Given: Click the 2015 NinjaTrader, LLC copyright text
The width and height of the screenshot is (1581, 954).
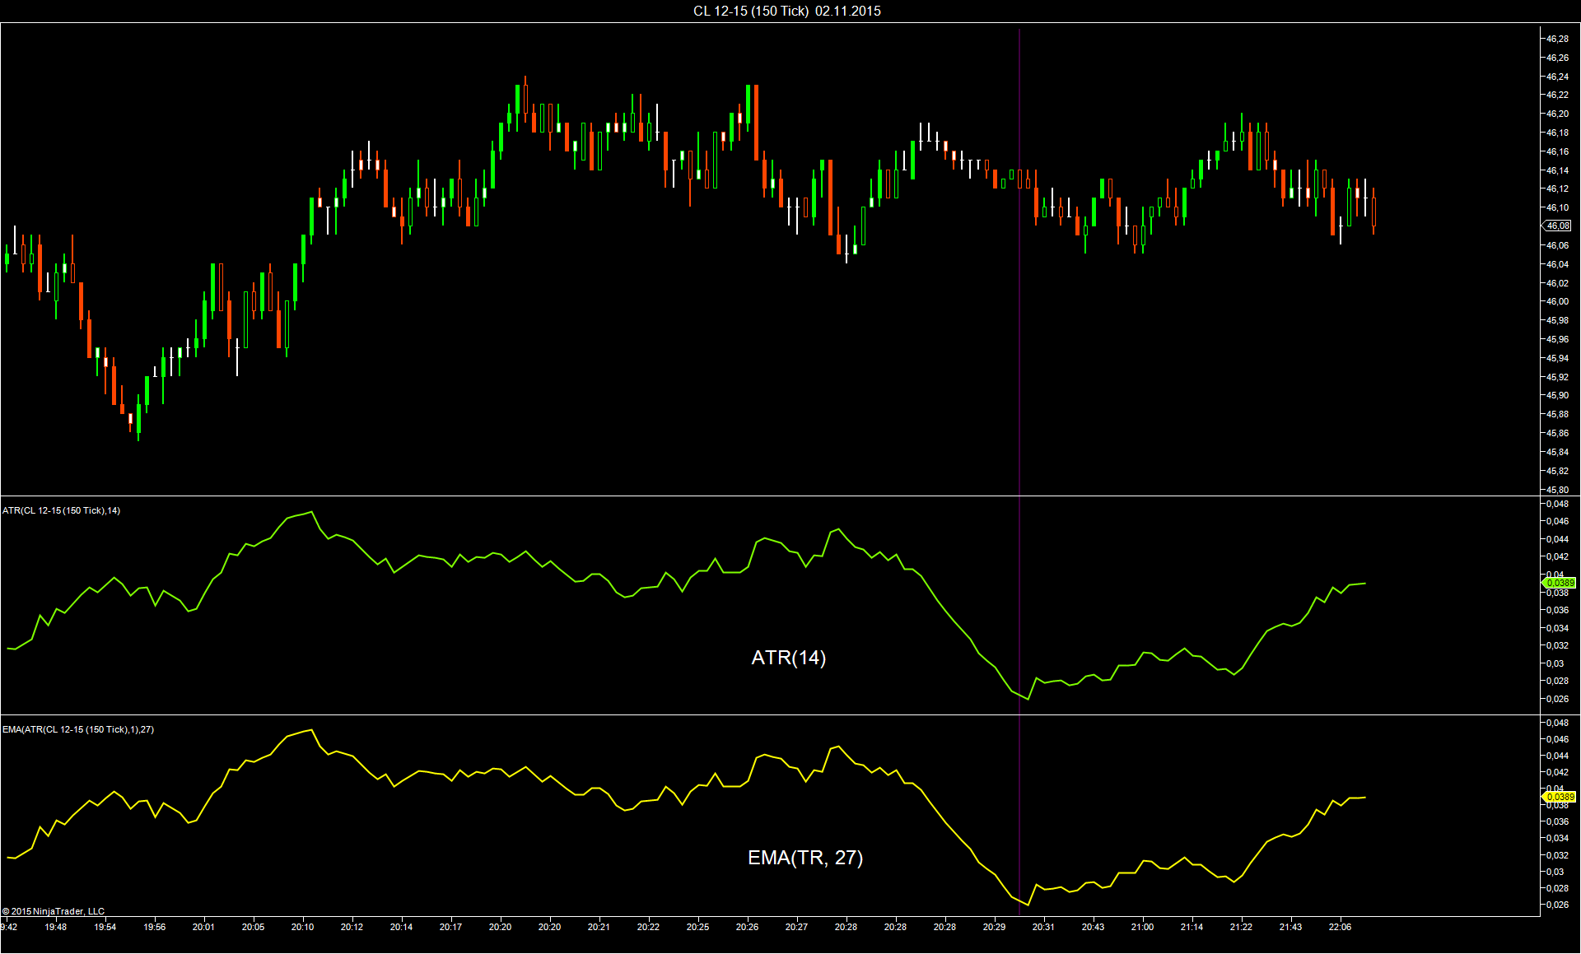Looking at the screenshot, I should click(54, 911).
